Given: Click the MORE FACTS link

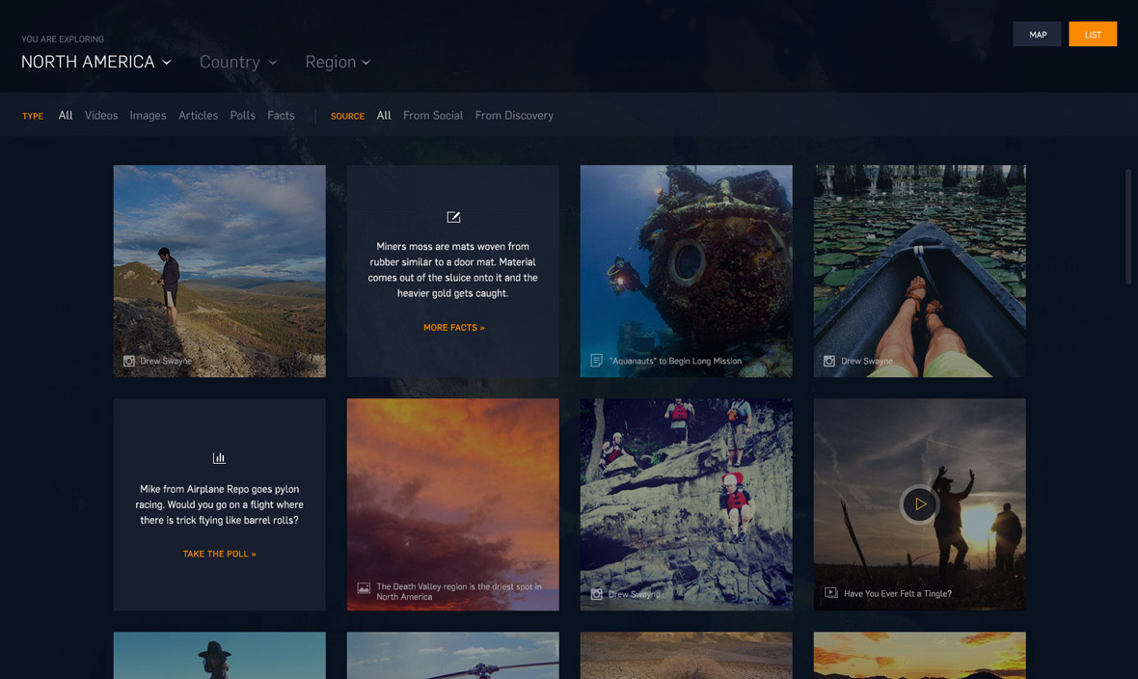Looking at the screenshot, I should point(453,328).
